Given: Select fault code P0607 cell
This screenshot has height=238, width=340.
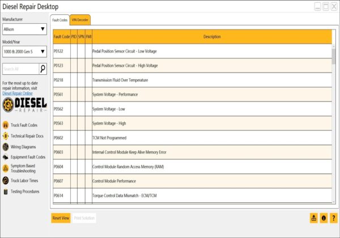Looking at the screenshot, I should [x=62, y=181].
